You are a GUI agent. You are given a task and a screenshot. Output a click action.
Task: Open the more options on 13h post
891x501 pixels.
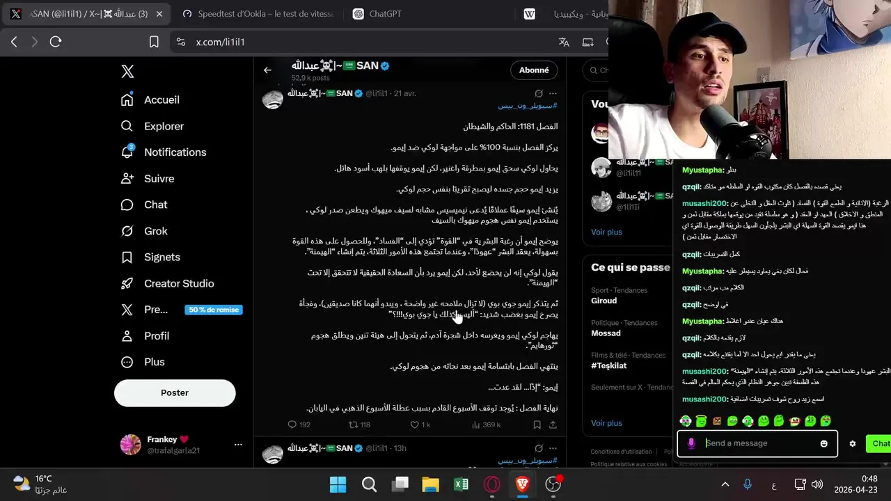[553, 448]
